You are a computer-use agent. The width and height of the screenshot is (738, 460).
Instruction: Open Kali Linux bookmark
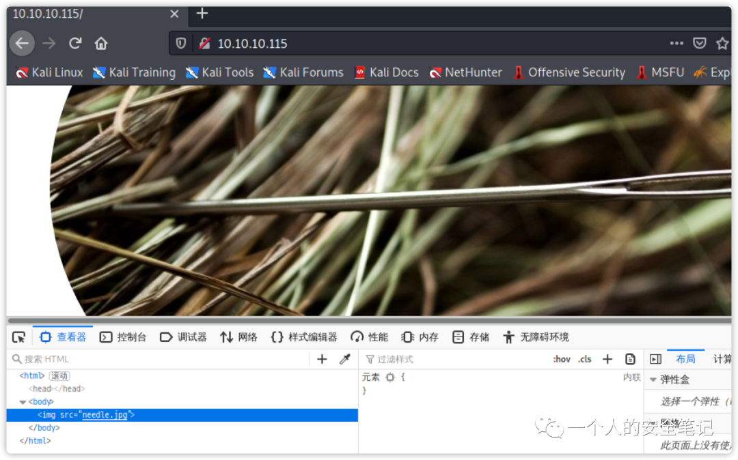(x=49, y=72)
